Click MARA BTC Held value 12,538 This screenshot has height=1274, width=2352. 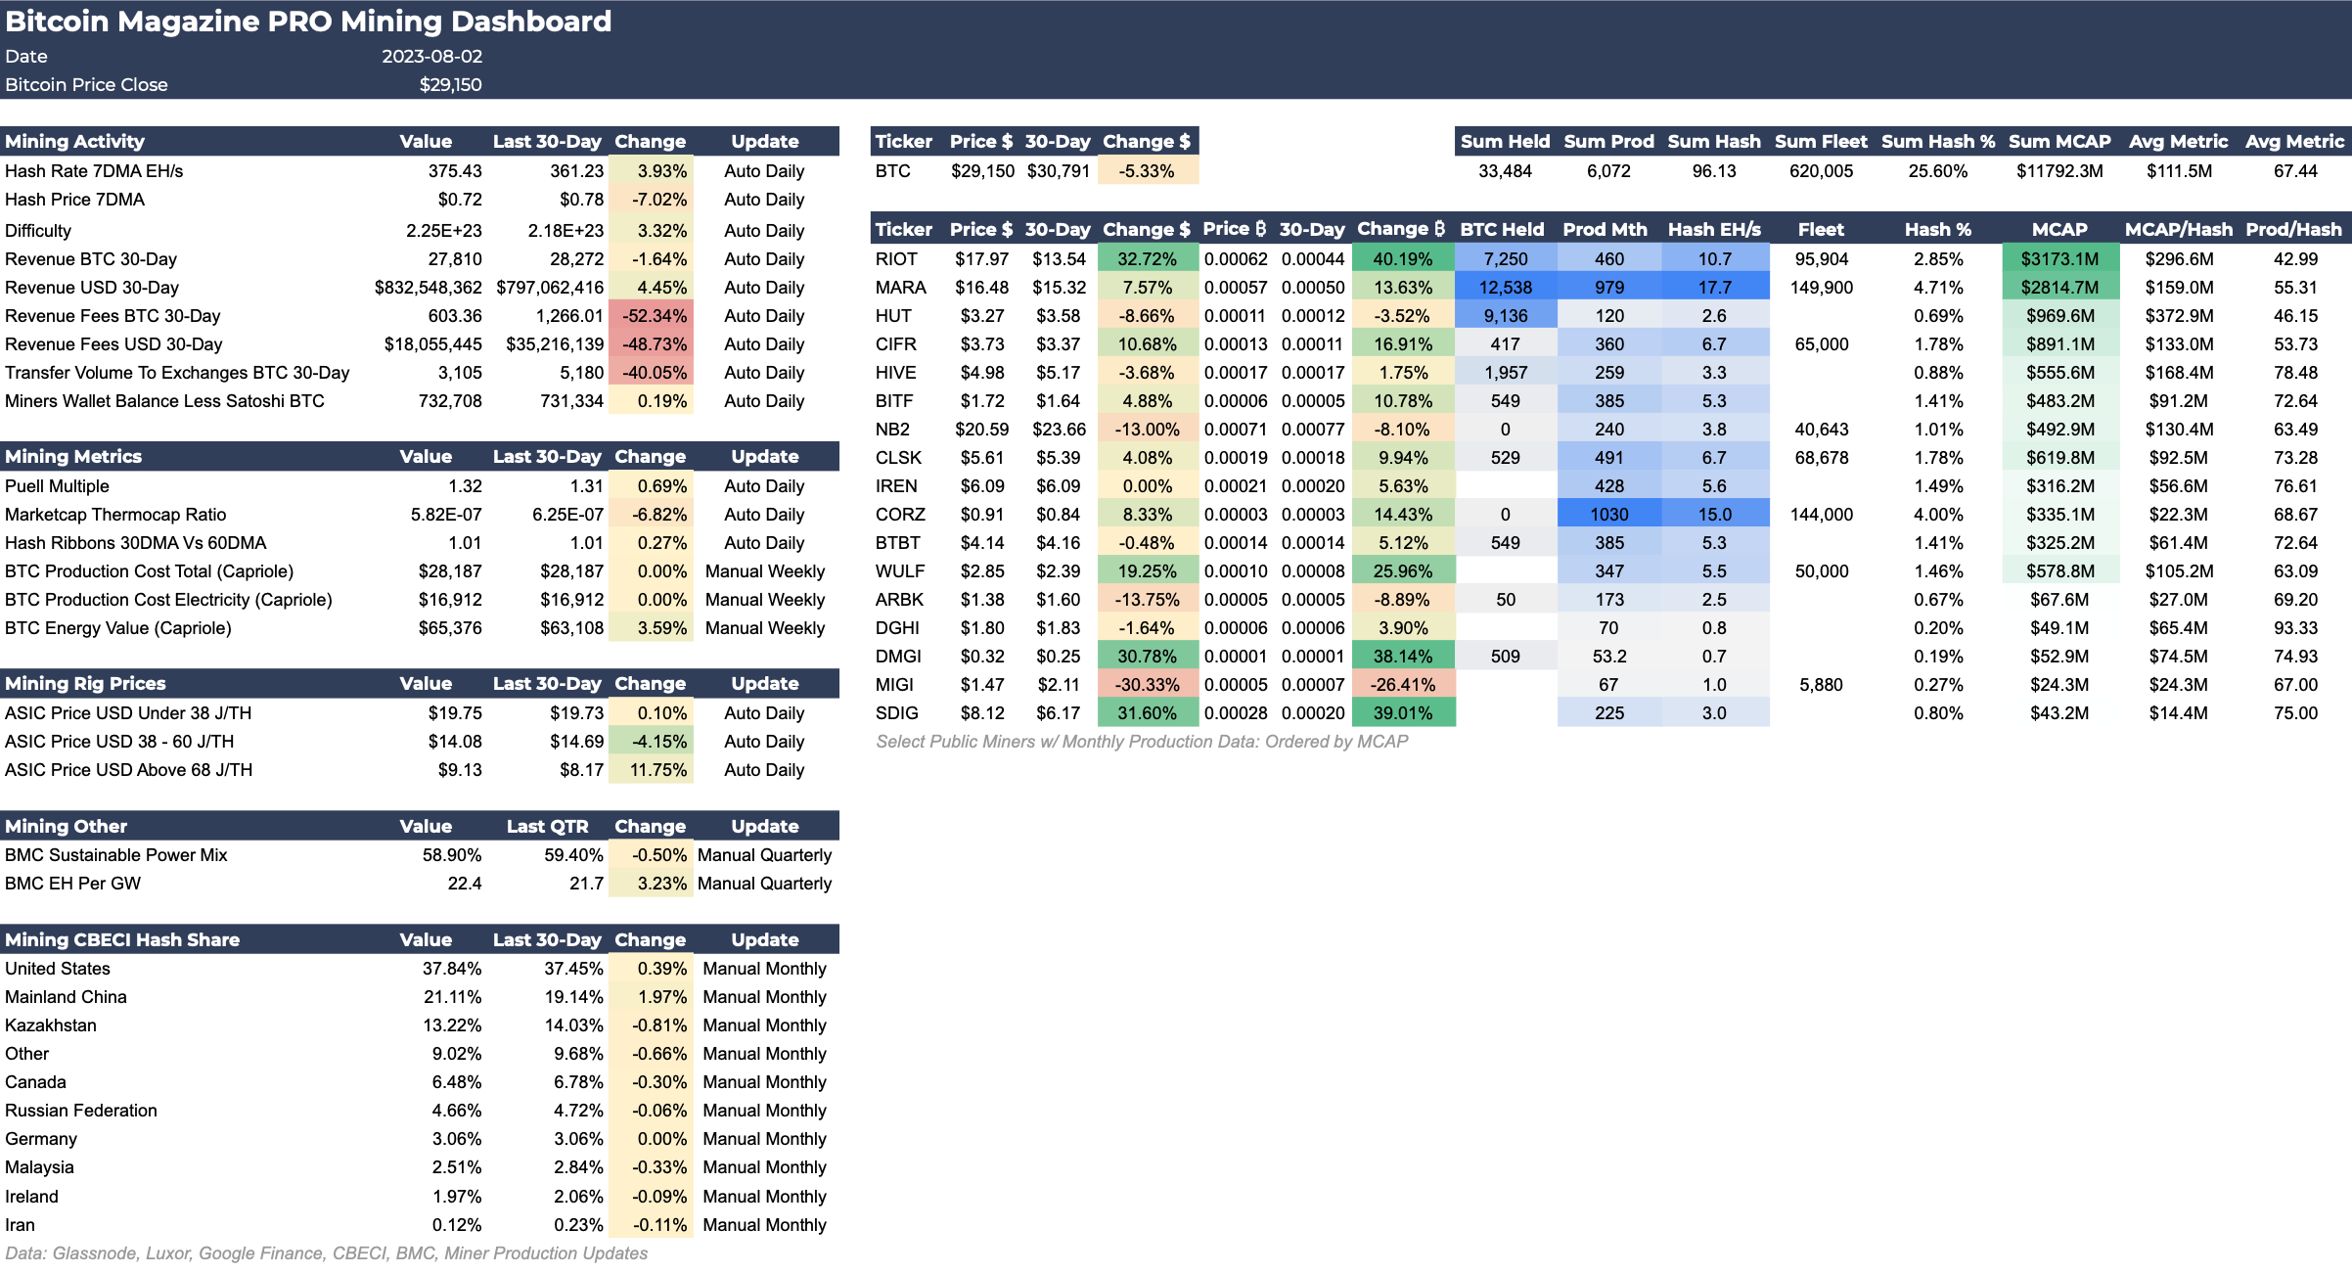pos(1505,288)
